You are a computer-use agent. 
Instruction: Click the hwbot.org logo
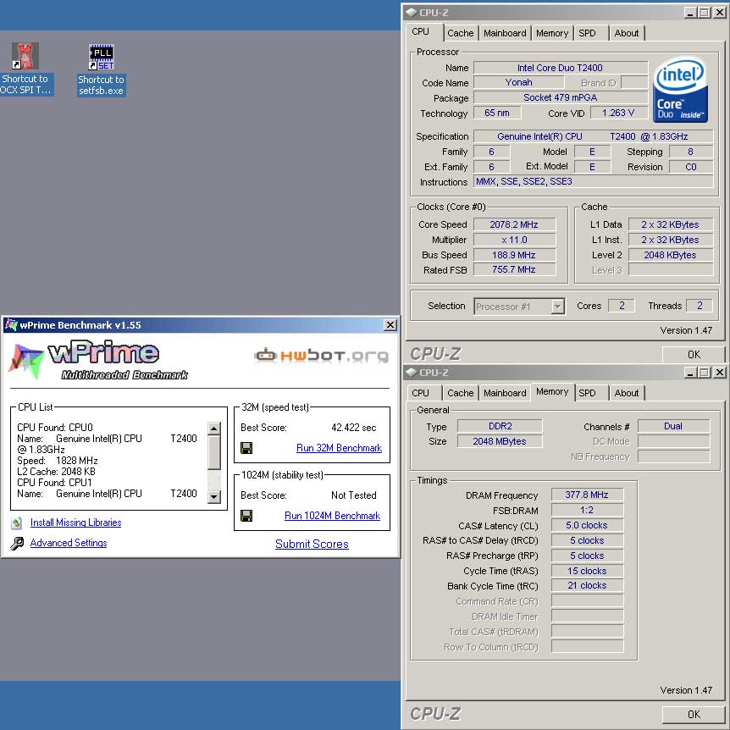click(322, 356)
